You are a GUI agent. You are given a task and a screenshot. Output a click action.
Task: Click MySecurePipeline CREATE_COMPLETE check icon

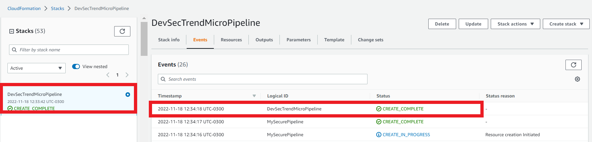pyautogui.click(x=379, y=122)
